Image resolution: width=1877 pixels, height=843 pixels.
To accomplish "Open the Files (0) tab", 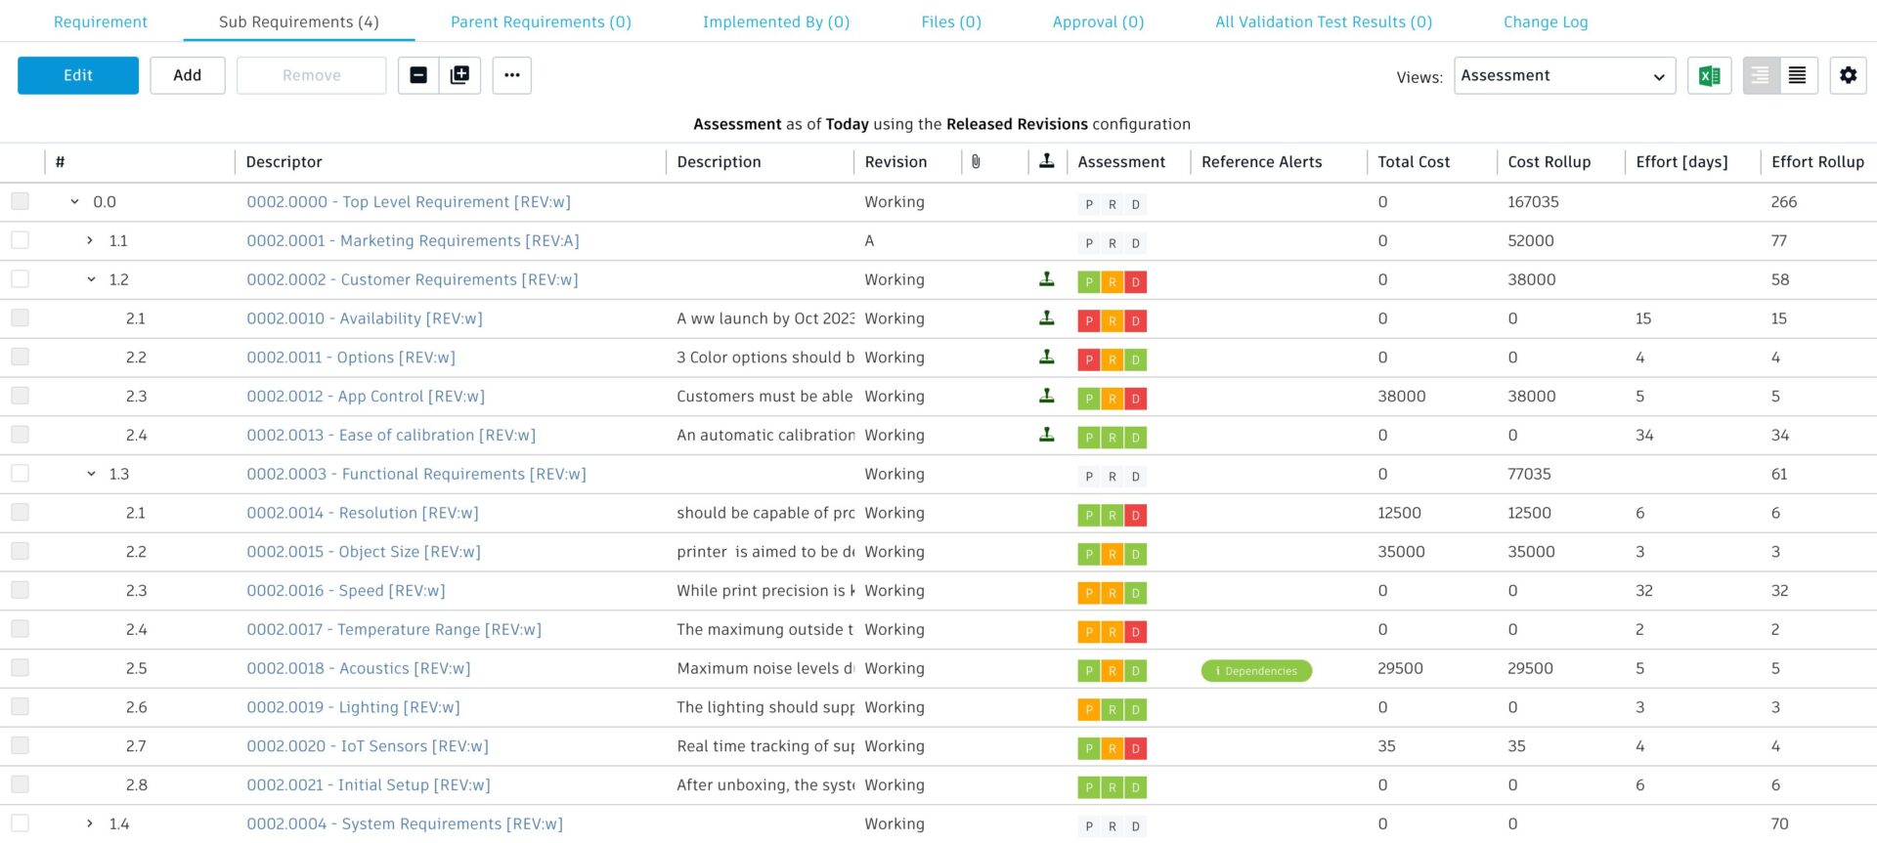I will pyautogui.click(x=950, y=21).
